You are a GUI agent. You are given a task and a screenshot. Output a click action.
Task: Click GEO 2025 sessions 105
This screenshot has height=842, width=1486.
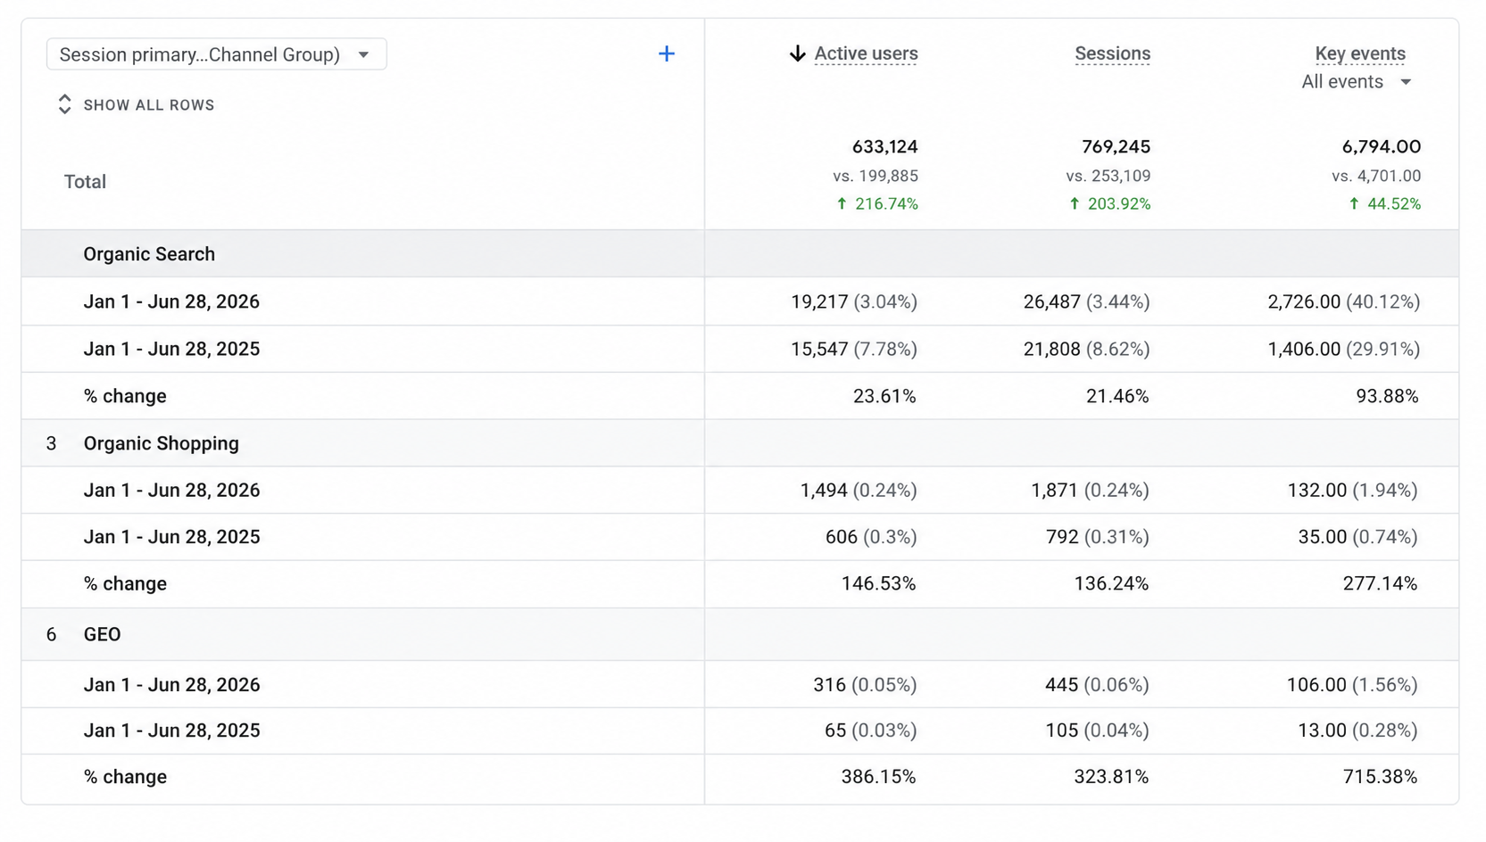click(1062, 731)
